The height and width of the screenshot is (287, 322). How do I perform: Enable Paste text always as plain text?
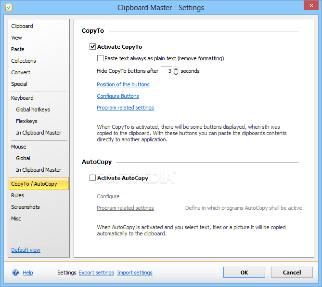point(100,58)
